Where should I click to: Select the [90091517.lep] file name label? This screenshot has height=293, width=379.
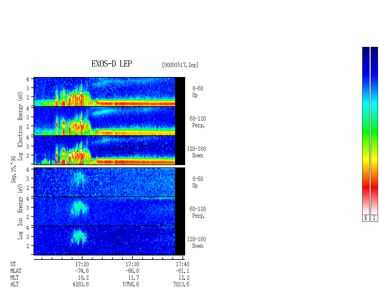[180, 65]
